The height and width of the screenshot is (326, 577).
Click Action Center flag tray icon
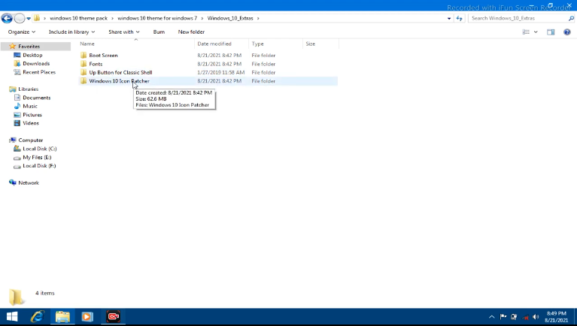(503, 317)
